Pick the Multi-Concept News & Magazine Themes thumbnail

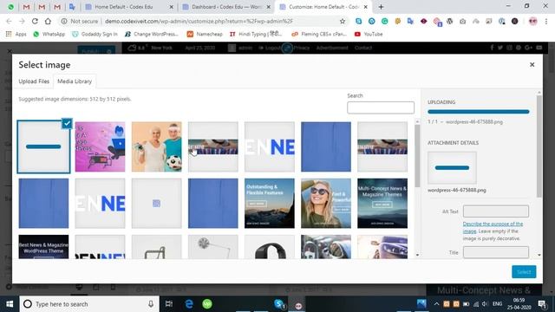[382, 204]
